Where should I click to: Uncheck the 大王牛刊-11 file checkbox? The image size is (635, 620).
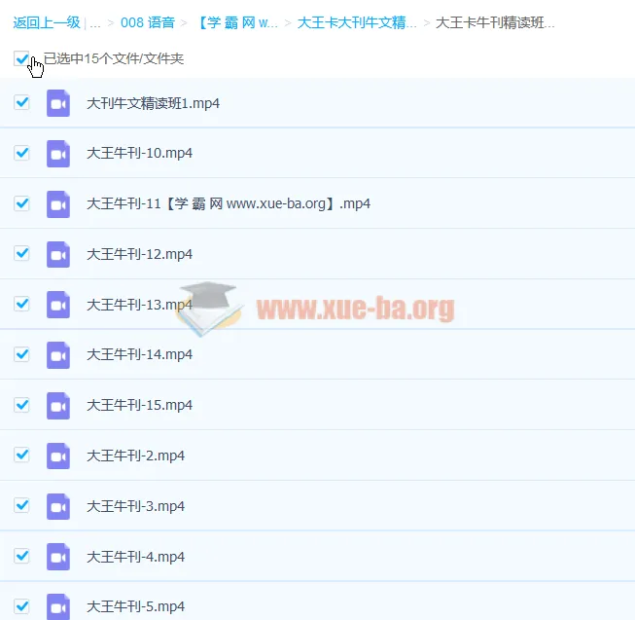(x=21, y=203)
